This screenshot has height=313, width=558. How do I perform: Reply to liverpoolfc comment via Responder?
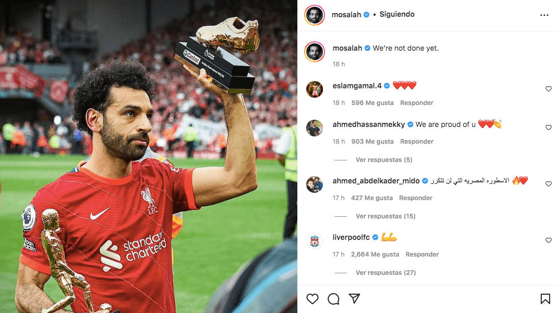(x=422, y=254)
